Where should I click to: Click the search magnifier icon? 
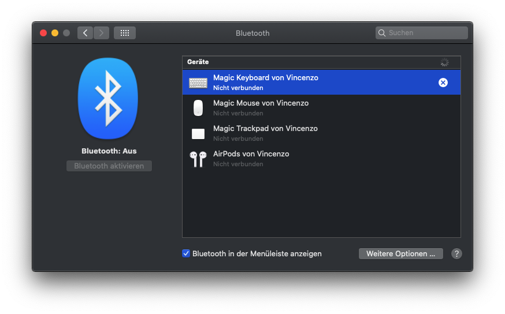click(x=382, y=33)
